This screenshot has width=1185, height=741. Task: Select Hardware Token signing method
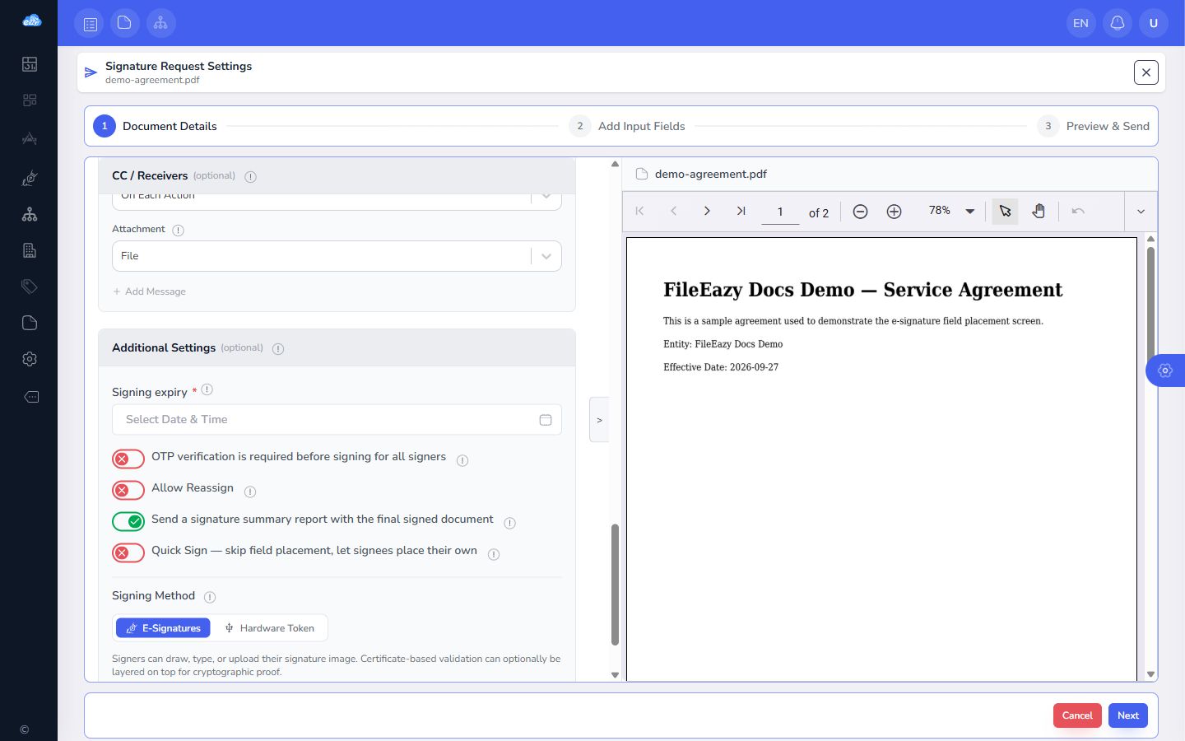[x=269, y=628]
